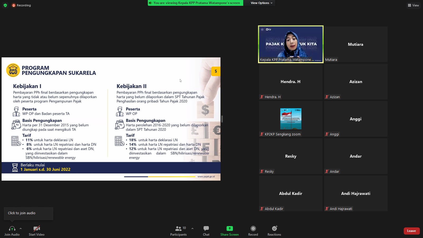Expand audio options caret beside Join Audio
Viewport: 423px width, 238px height.
pyautogui.click(x=21, y=228)
